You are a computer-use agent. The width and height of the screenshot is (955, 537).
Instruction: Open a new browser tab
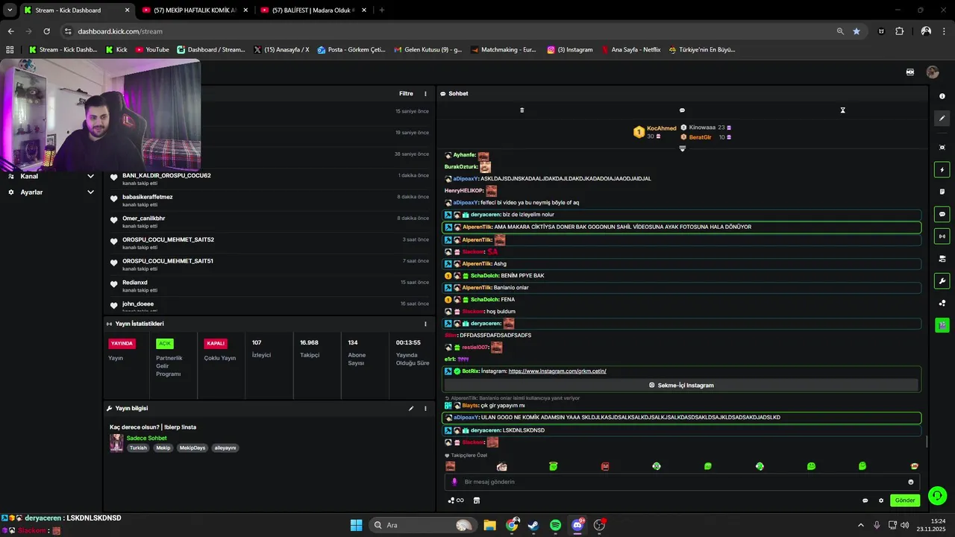(382, 10)
